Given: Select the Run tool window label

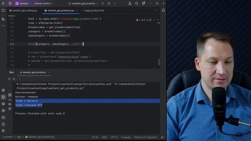Looking at the screenshot, I should click(11, 72).
